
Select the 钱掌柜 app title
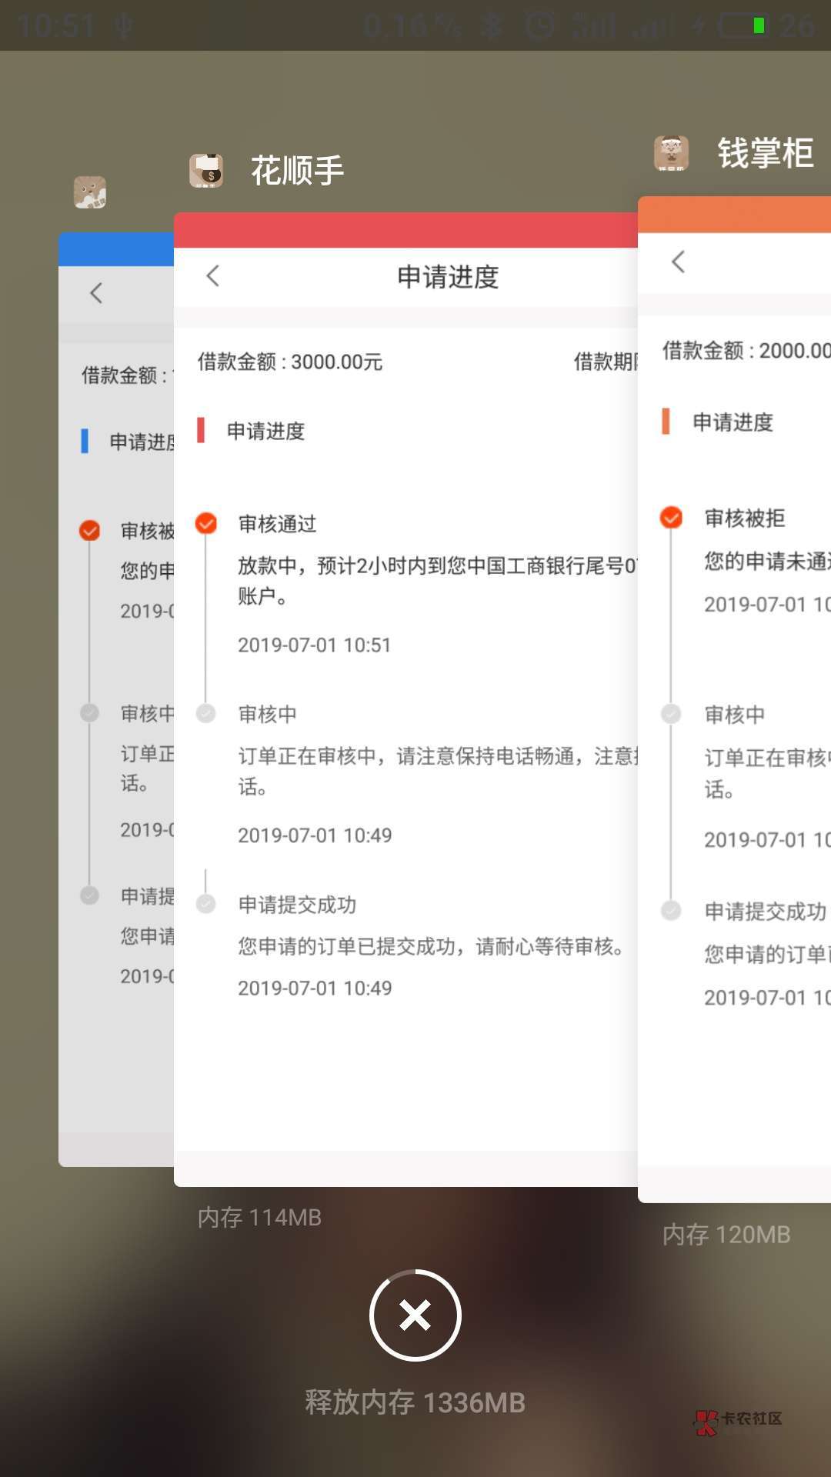coord(765,153)
